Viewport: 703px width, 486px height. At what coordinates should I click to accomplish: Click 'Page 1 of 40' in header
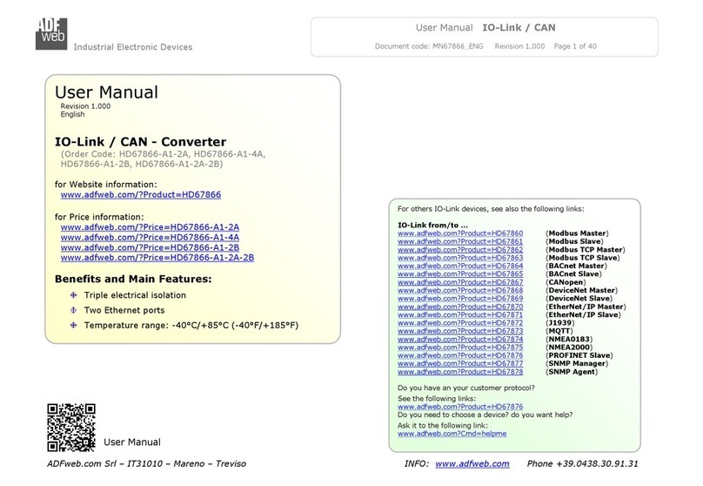575,46
